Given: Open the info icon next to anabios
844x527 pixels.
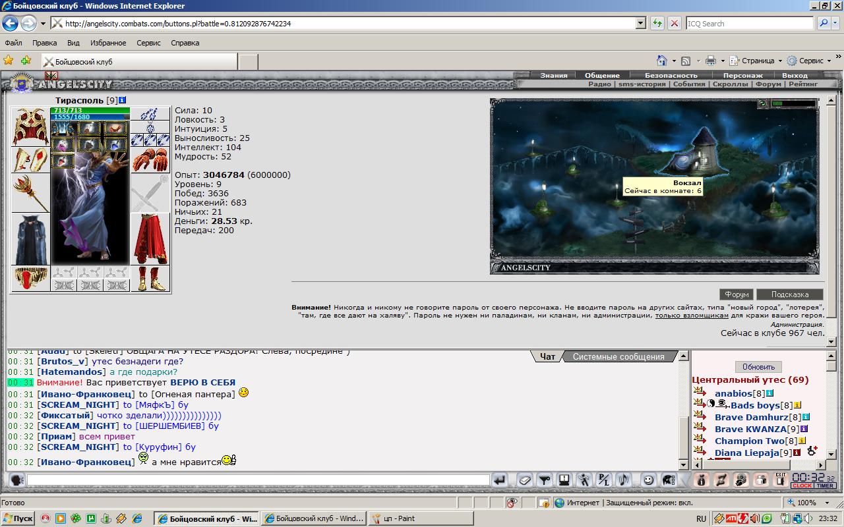Looking at the screenshot, I should [769, 393].
